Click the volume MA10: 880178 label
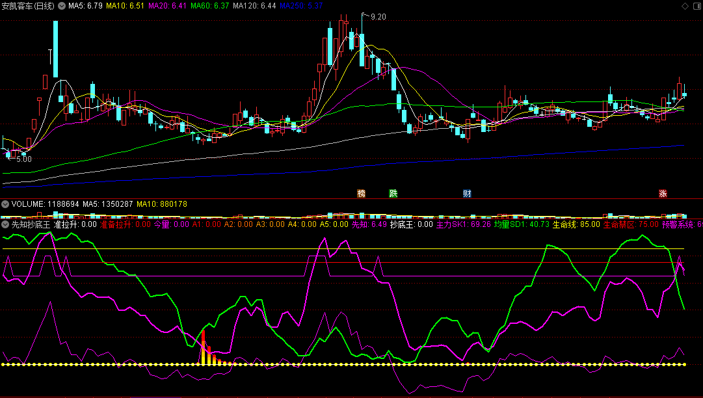Screen dimensions: 703x398 (x=162, y=204)
